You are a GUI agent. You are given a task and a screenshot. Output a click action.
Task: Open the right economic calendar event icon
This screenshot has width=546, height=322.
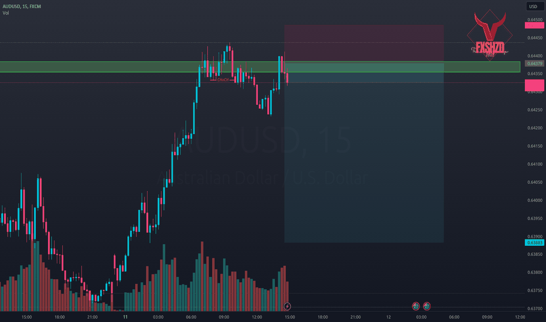pyautogui.click(x=426, y=306)
